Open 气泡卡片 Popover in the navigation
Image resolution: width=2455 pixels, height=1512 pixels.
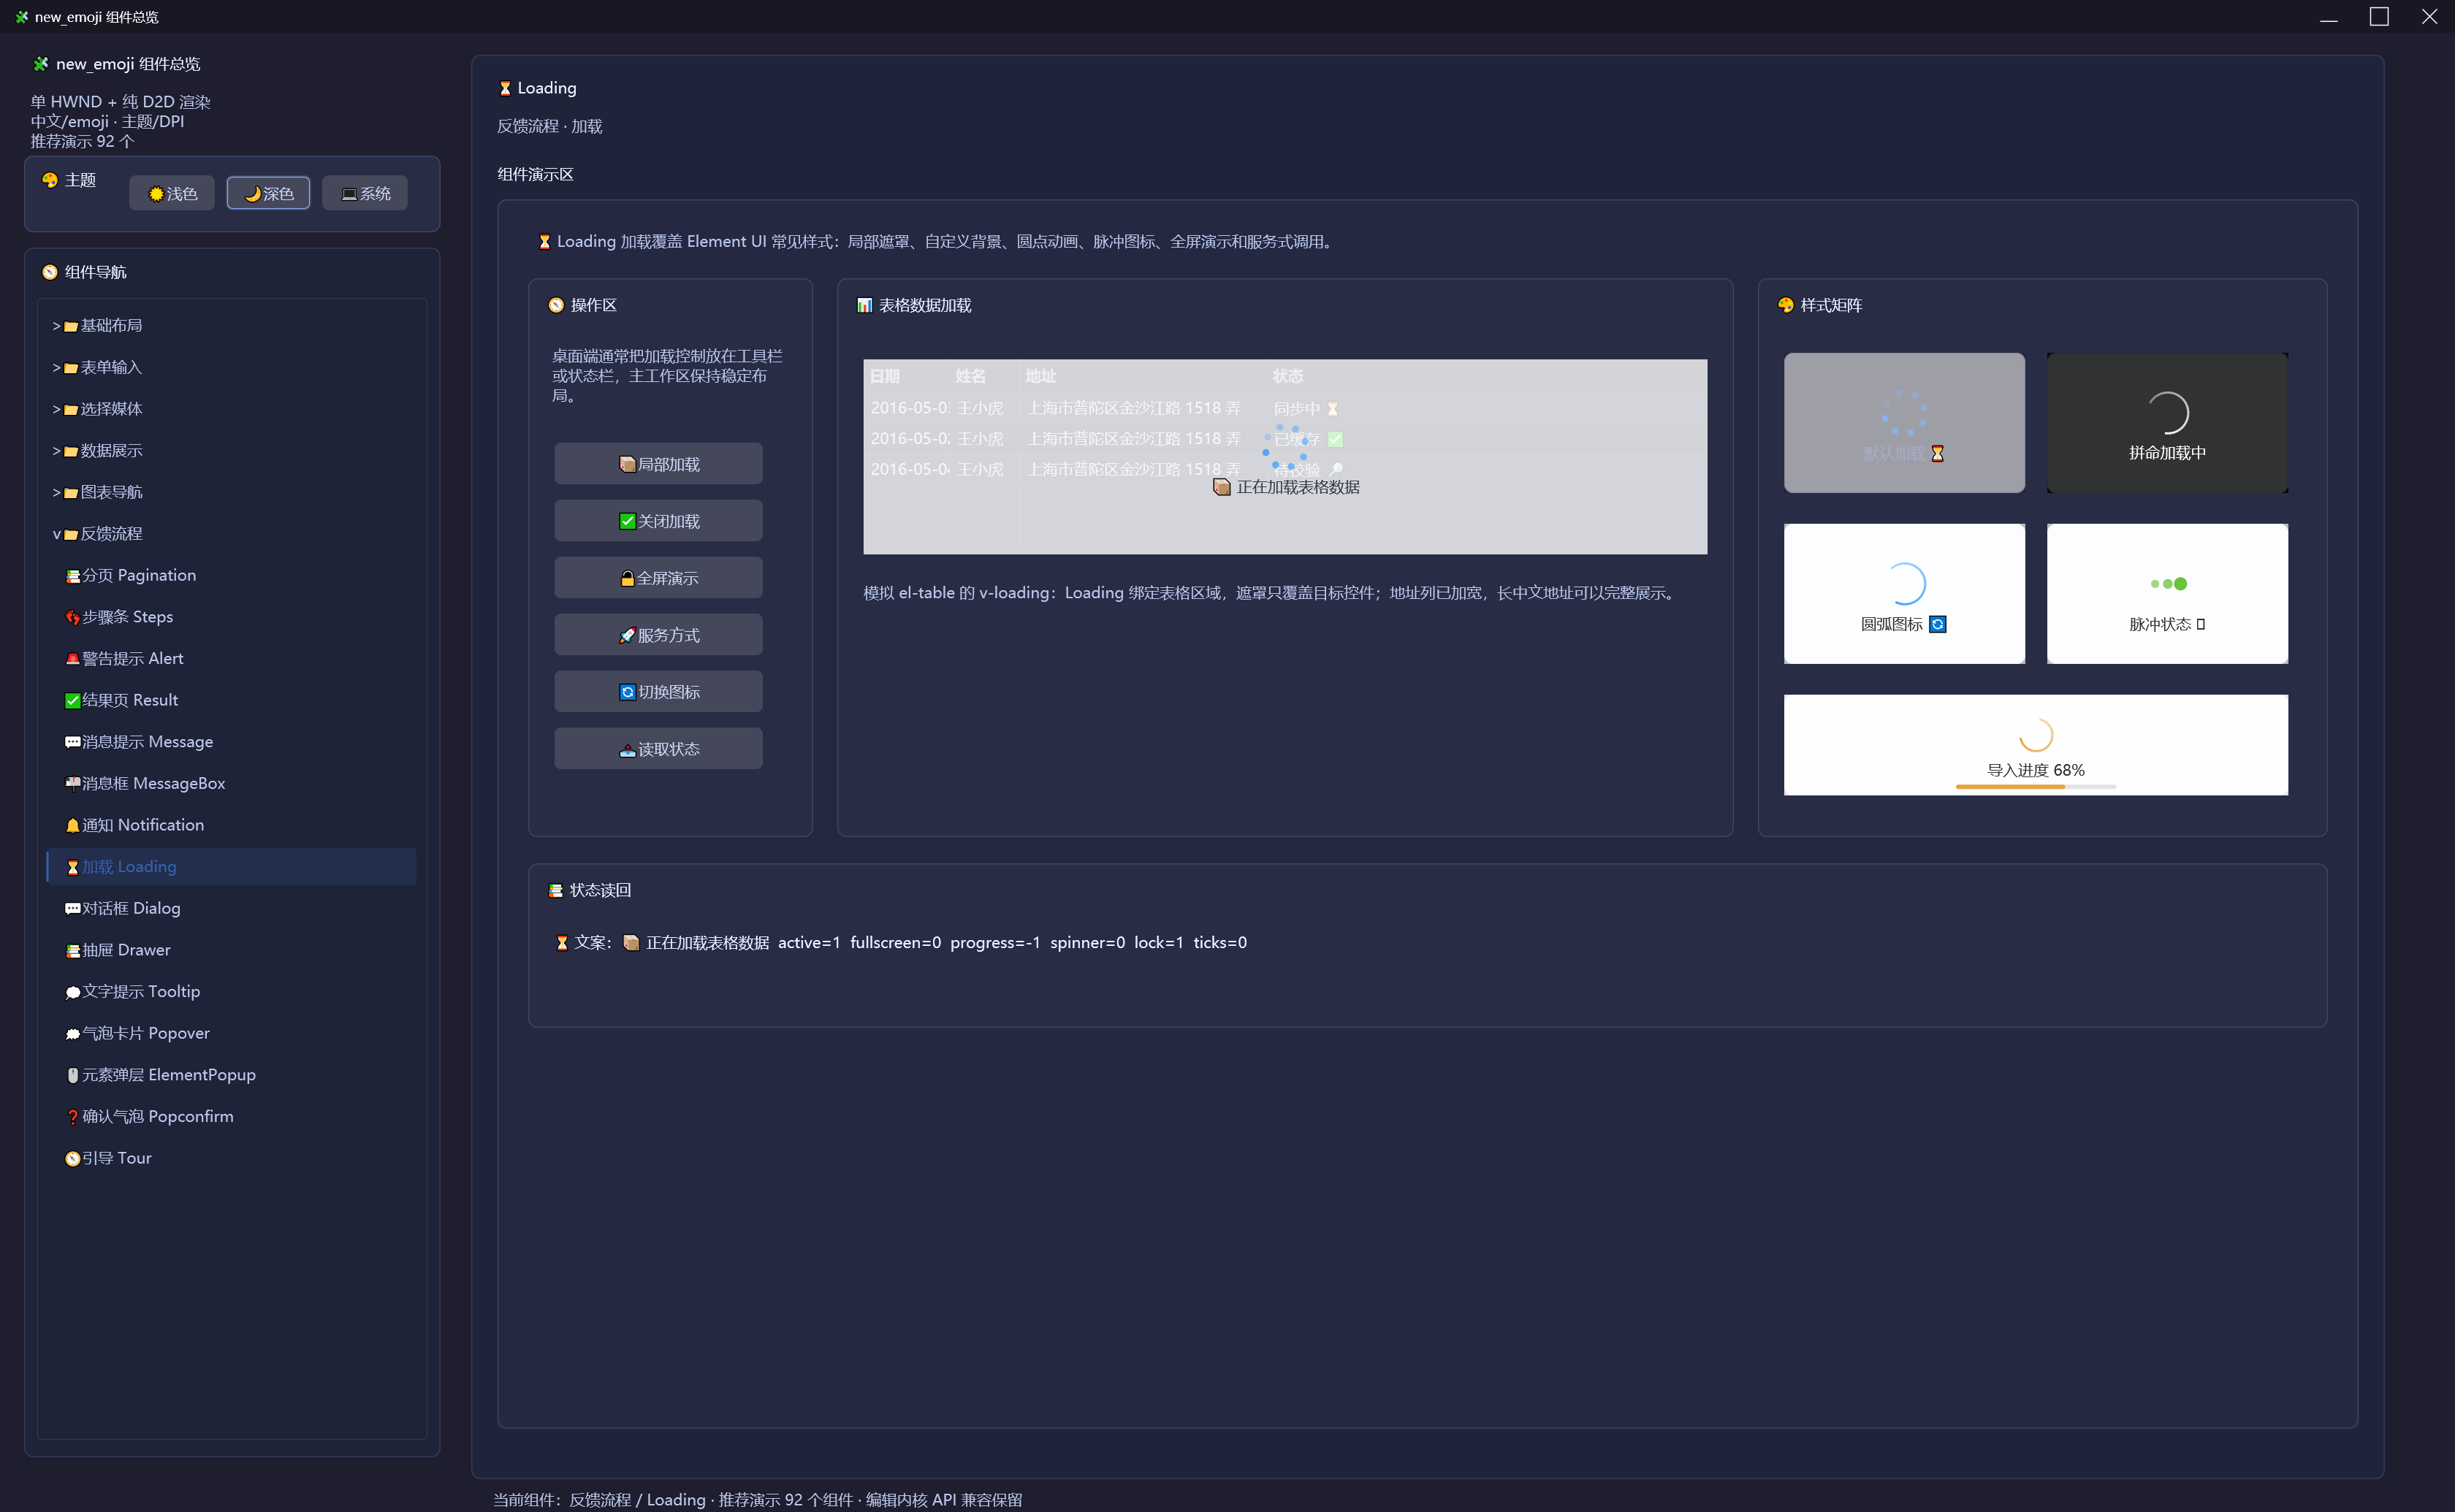click(x=232, y=1034)
